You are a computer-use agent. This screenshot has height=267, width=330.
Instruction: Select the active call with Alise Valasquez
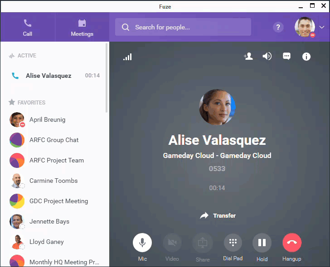tap(54, 76)
